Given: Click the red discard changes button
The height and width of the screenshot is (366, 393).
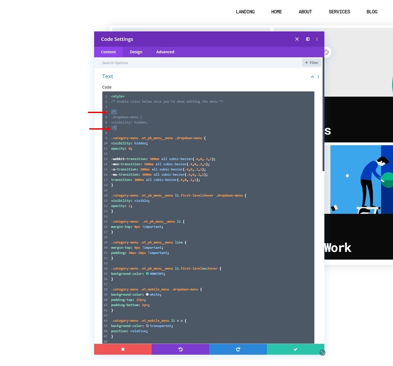Looking at the screenshot, I should [x=123, y=349].
